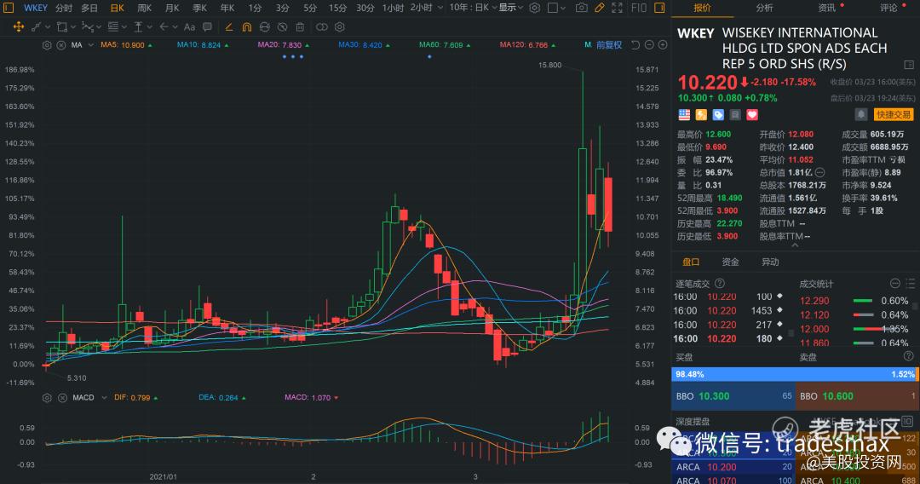Enter full-screen chart mode
The image size is (920, 484).
(x=618, y=8)
